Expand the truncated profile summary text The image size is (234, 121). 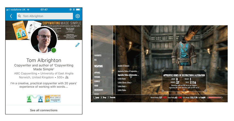[x=44, y=85]
